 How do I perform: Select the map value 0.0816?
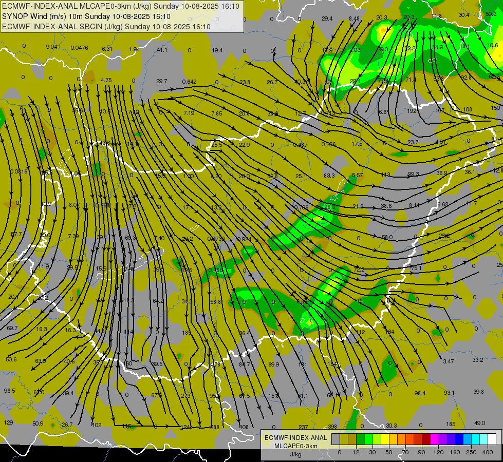pos(18,171)
